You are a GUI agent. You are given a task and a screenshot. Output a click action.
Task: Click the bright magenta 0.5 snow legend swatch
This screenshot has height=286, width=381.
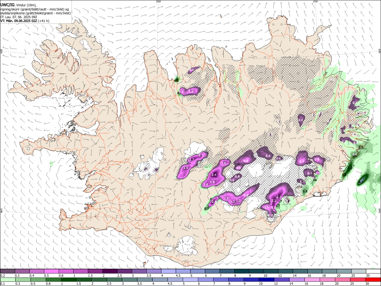coord(51,271)
